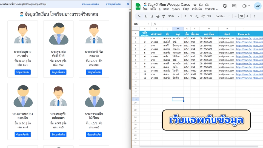Image resolution: width=263 pixels, height=148 pixels.
Task: Open the รูปแบบ (Format) menu
Action: click(x=176, y=9)
